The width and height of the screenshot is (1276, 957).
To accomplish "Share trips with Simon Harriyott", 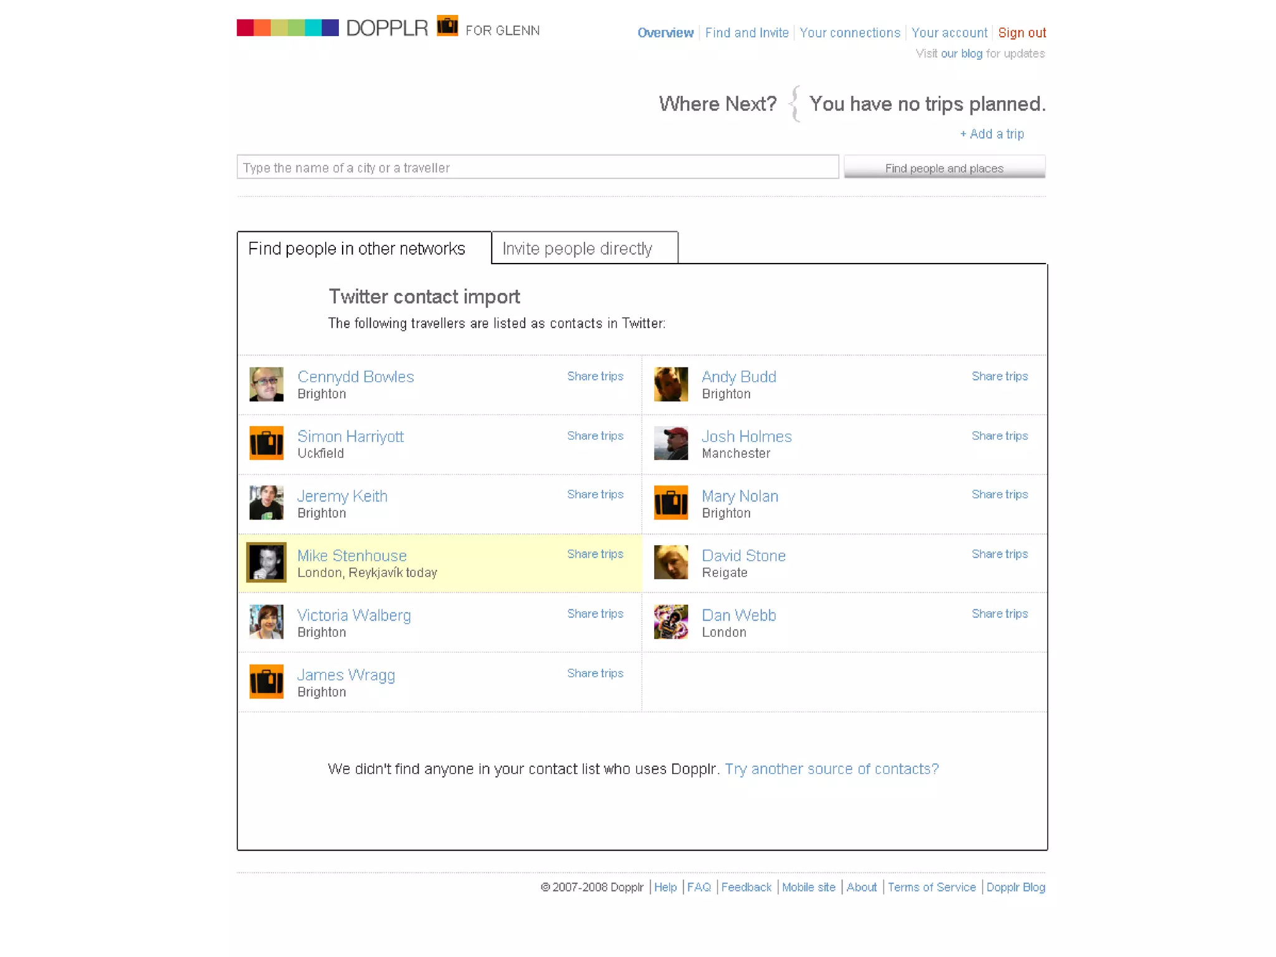I will 595,436.
